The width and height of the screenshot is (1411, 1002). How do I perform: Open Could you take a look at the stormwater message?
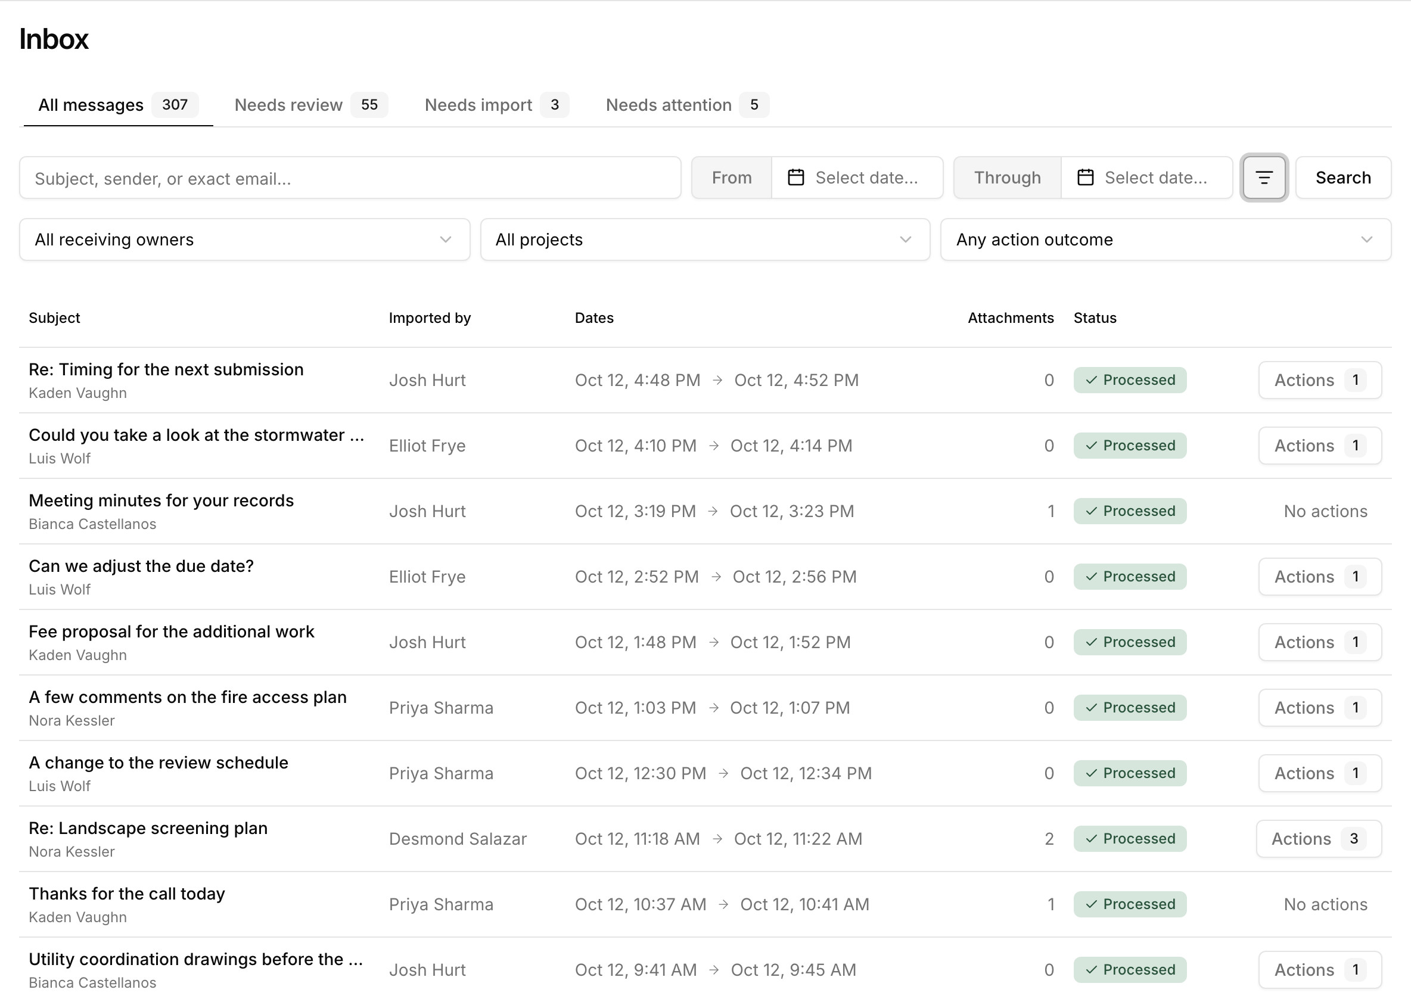click(196, 435)
